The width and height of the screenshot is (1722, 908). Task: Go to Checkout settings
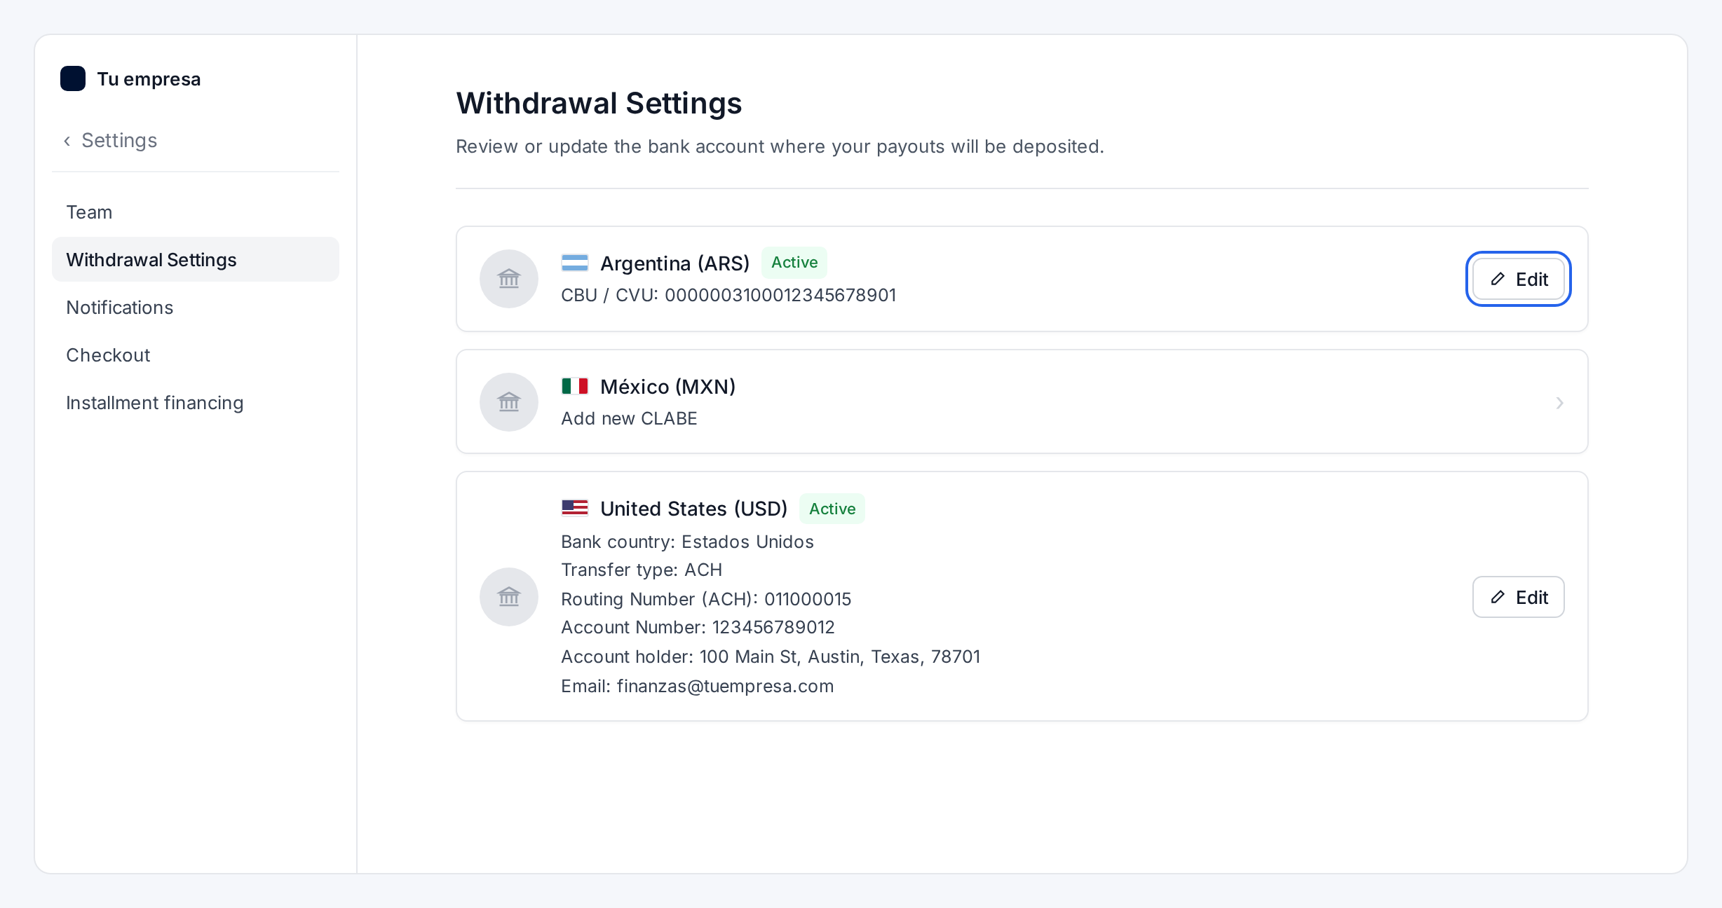(196, 355)
